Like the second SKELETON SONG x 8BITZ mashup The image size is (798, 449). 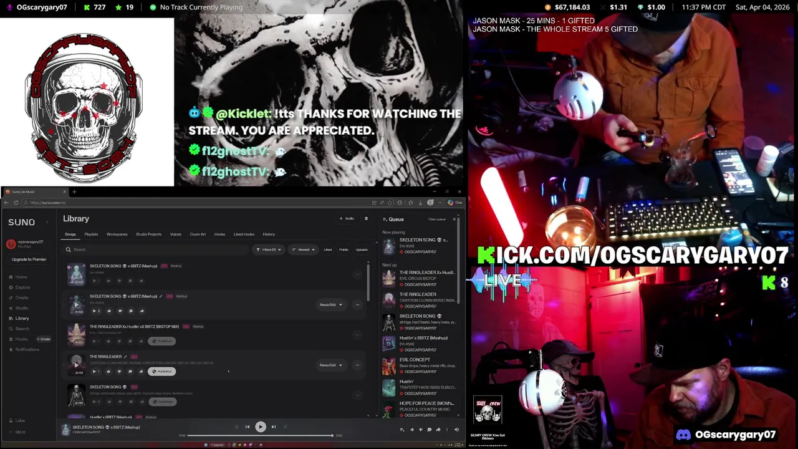[109, 311]
